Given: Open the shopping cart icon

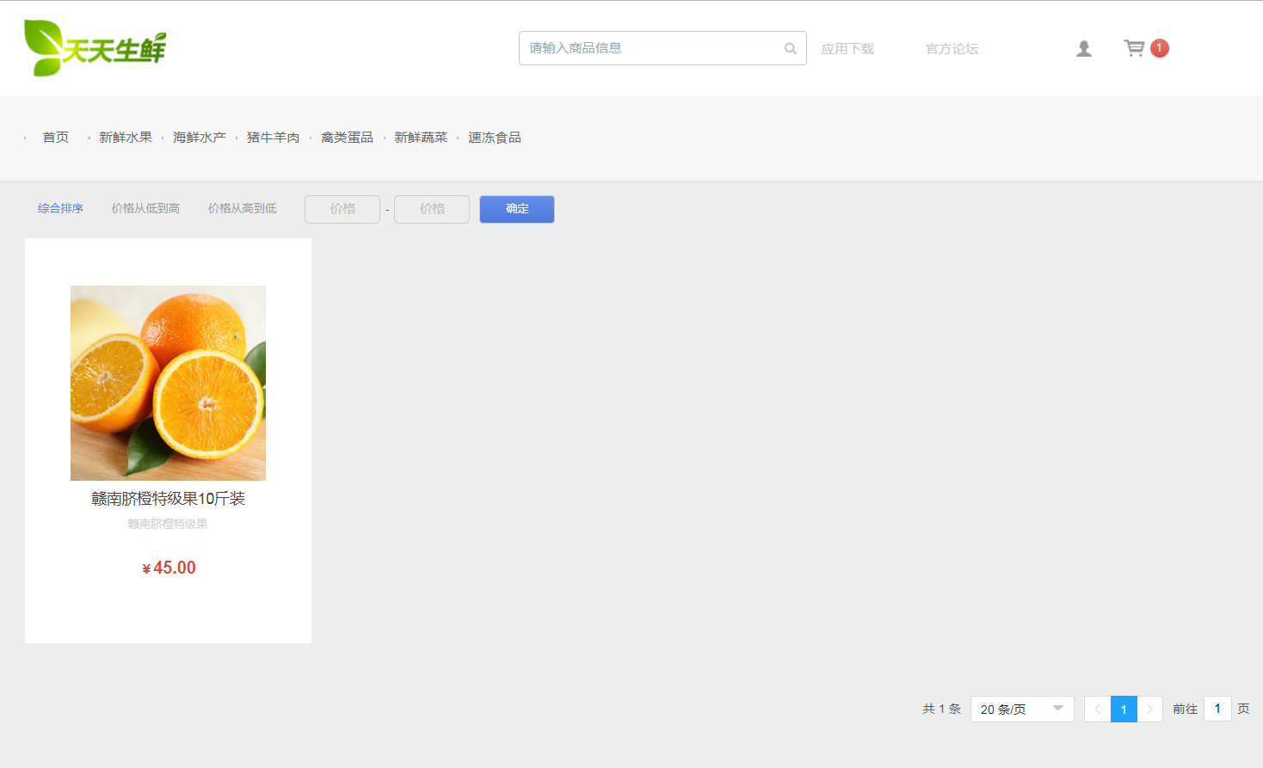Looking at the screenshot, I should (1134, 48).
